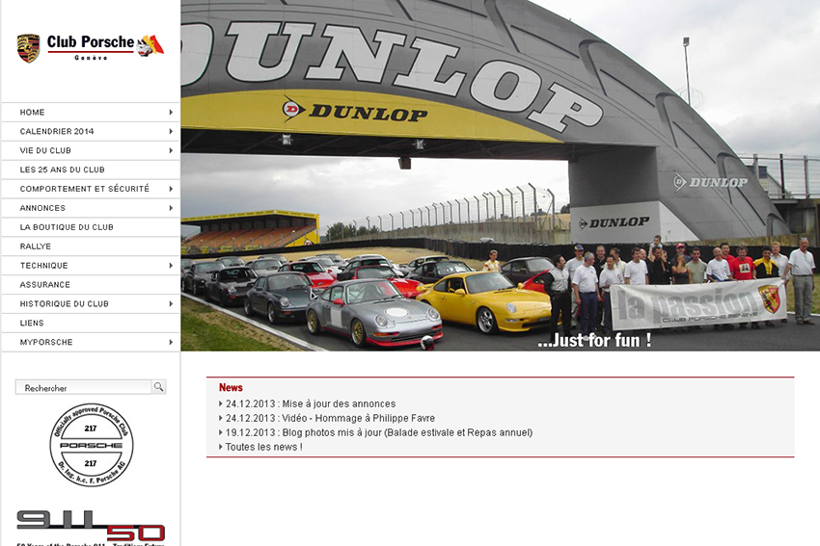Open news Mise à jour des annonces
Screen dimensions: 820x546
pos(311,403)
